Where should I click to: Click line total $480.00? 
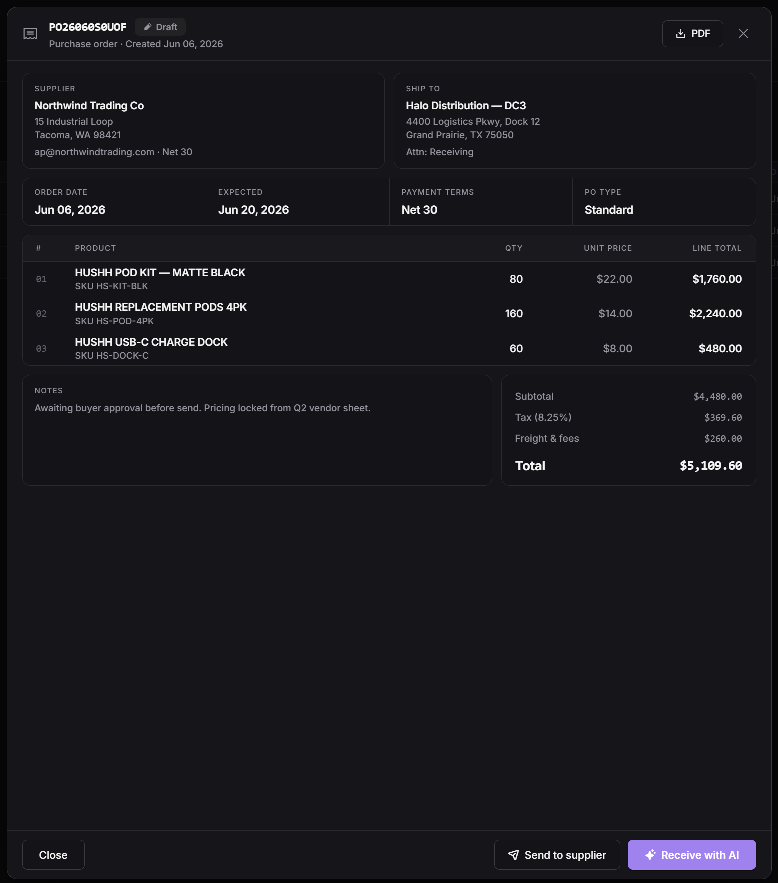point(720,349)
